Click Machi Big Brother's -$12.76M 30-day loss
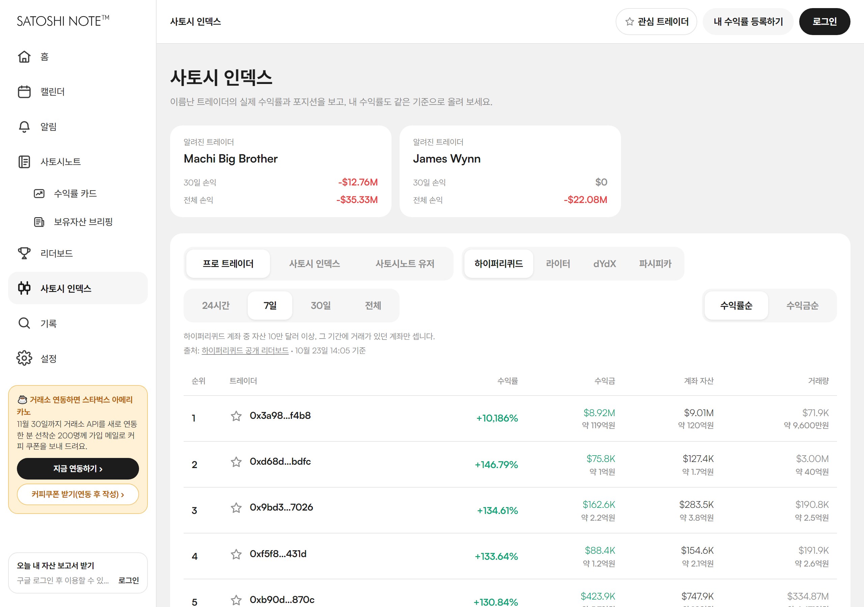 [357, 182]
